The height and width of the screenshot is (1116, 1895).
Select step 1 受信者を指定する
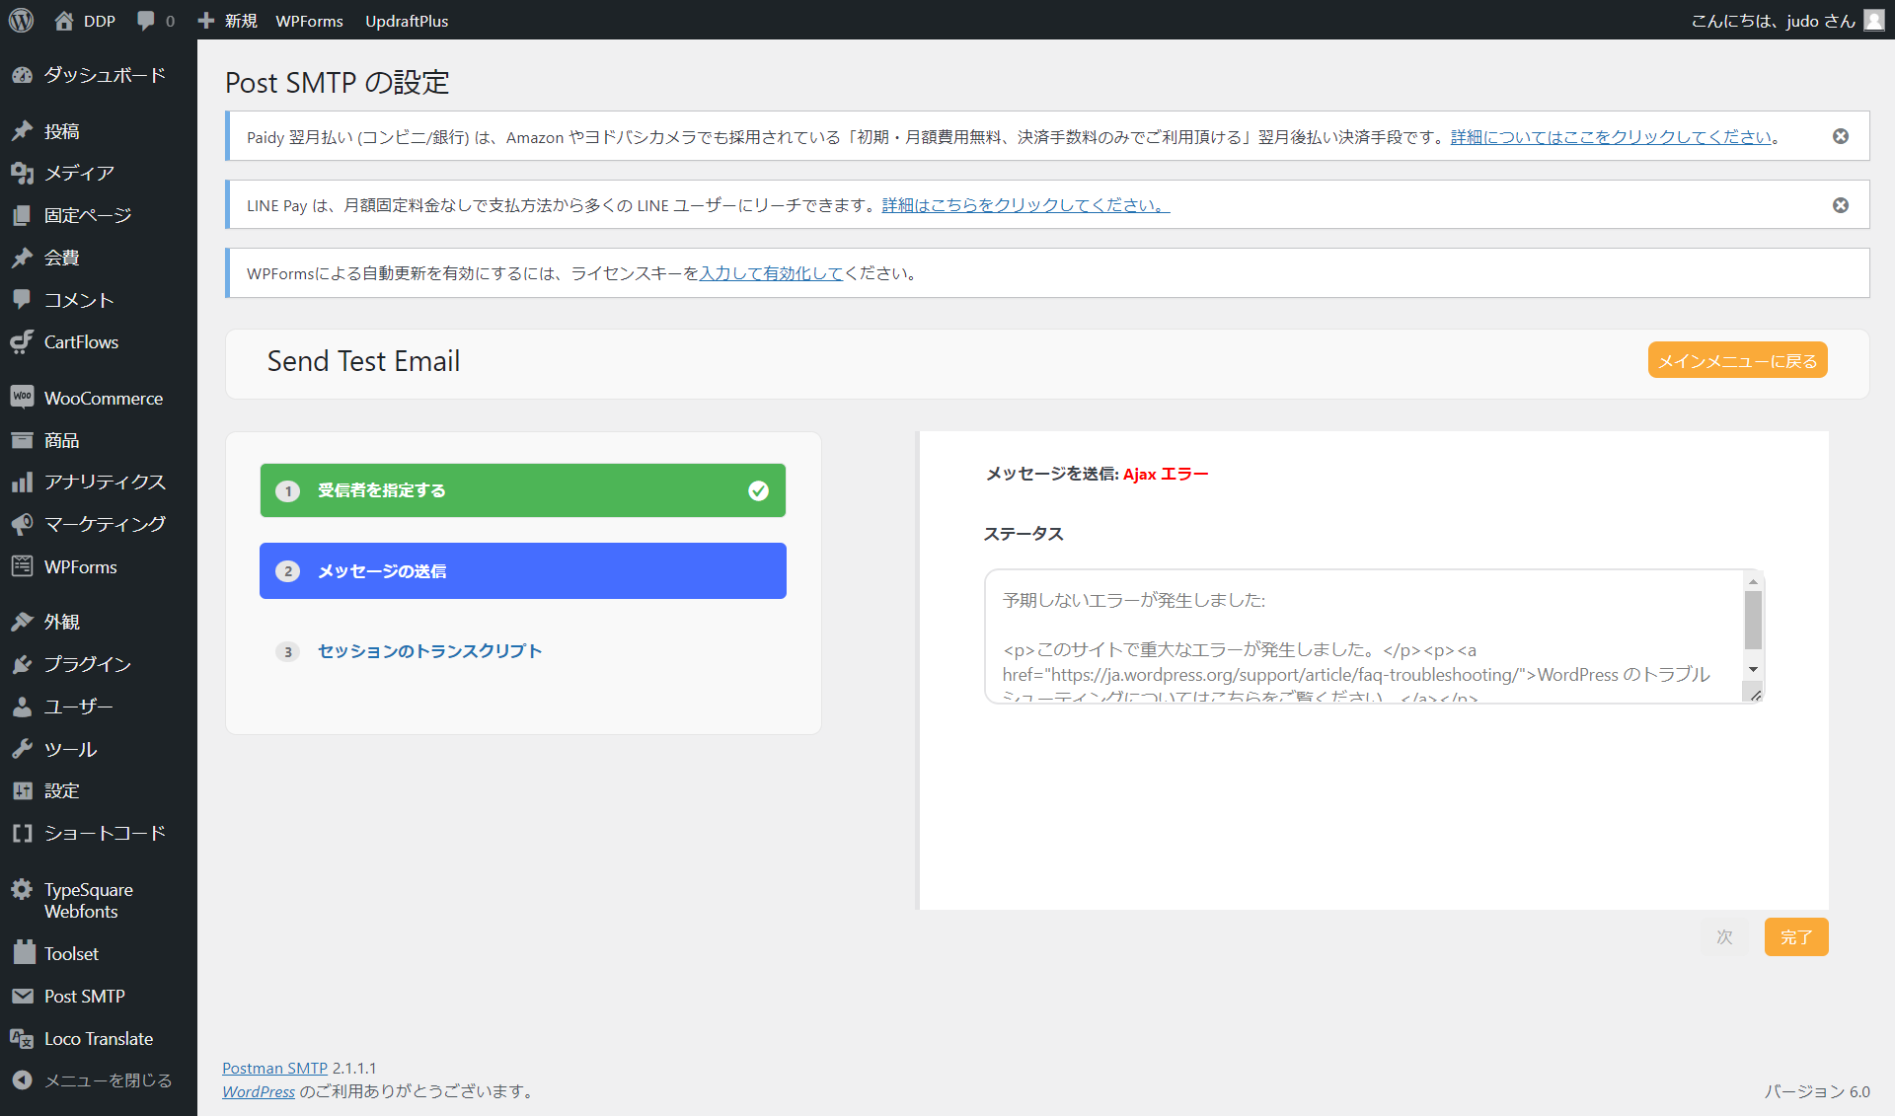coord(523,490)
